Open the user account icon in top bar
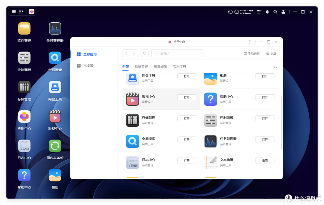This screenshot has height=205, width=324. point(283,12)
